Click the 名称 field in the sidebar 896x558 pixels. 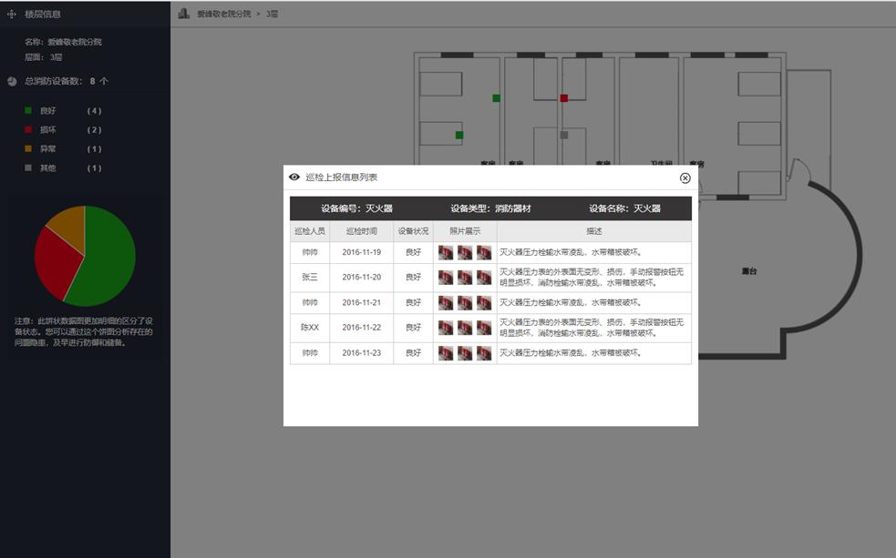[64, 42]
